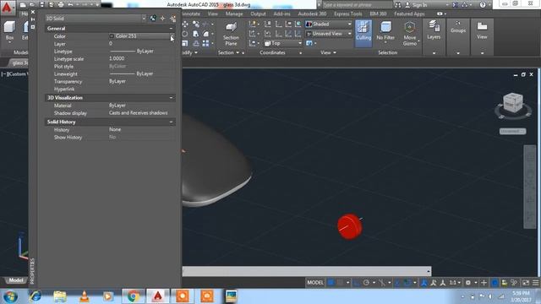The image size is (541, 304).
Task: Click the Material ByLayer value
Action: 117,106
